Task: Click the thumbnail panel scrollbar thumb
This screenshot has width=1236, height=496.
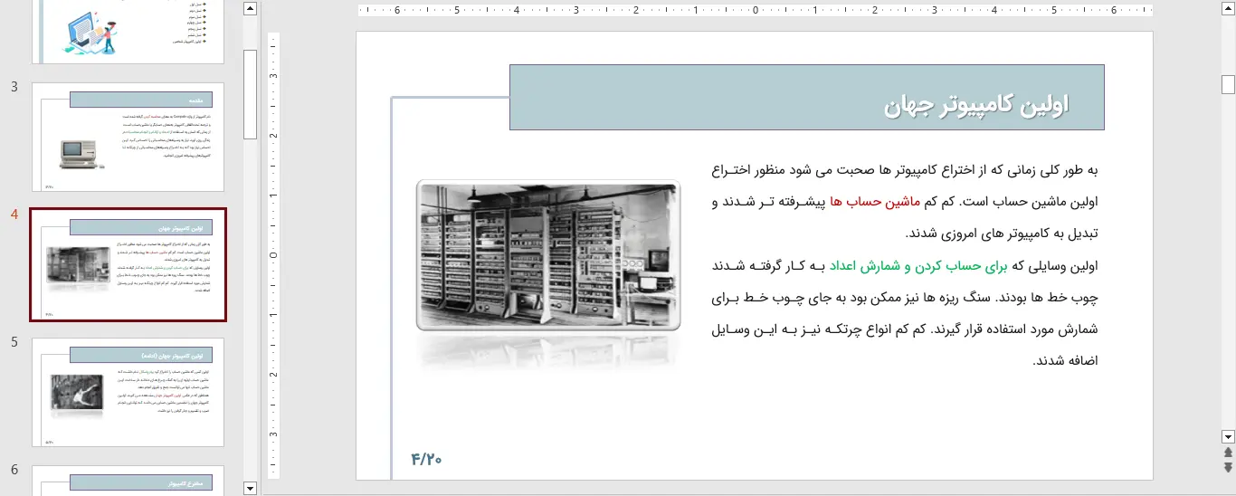Action: click(x=251, y=93)
